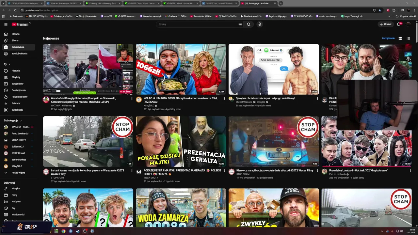Open a new browser tab
Screen dimensions: 418x235
pyautogui.click(x=281, y=3)
